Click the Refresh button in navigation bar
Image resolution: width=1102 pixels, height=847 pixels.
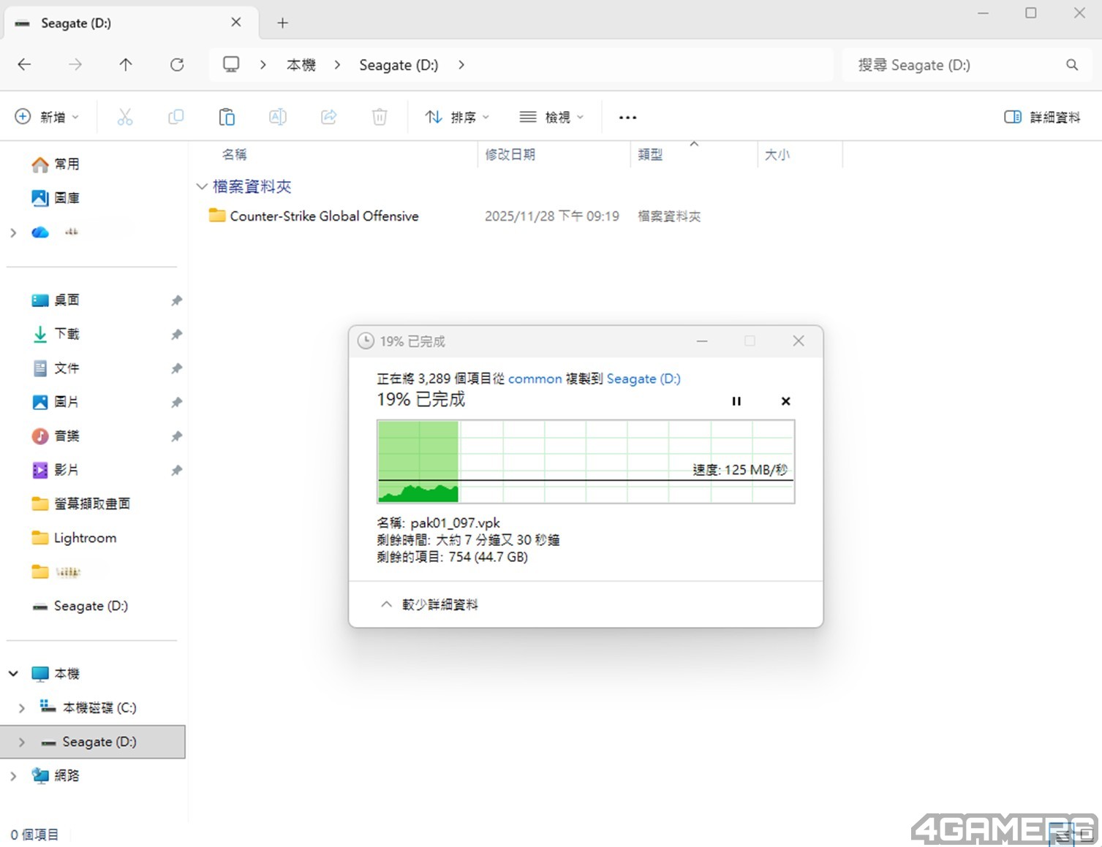177,65
